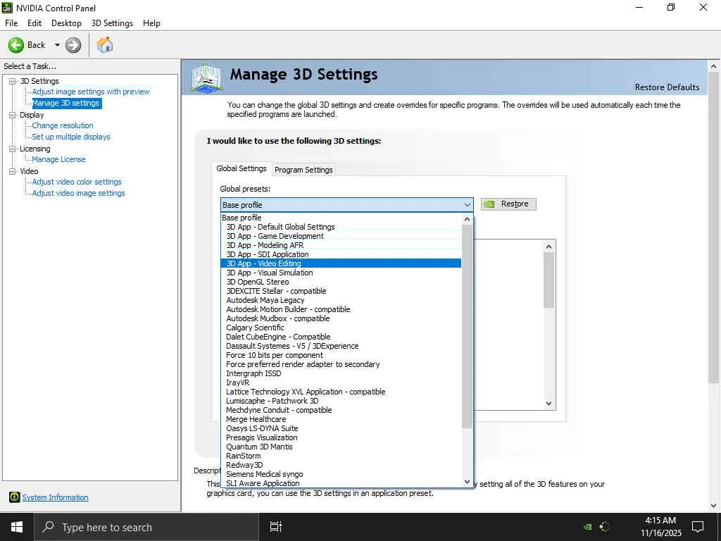Select Force 10 bits per component
This screenshot has height=541, width=721.
pyautogui.click(x=341, y=355)
